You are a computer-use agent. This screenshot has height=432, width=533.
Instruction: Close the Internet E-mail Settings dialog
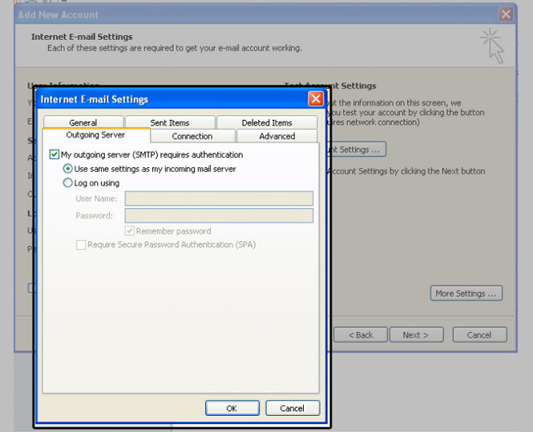(x=316, y=99)
